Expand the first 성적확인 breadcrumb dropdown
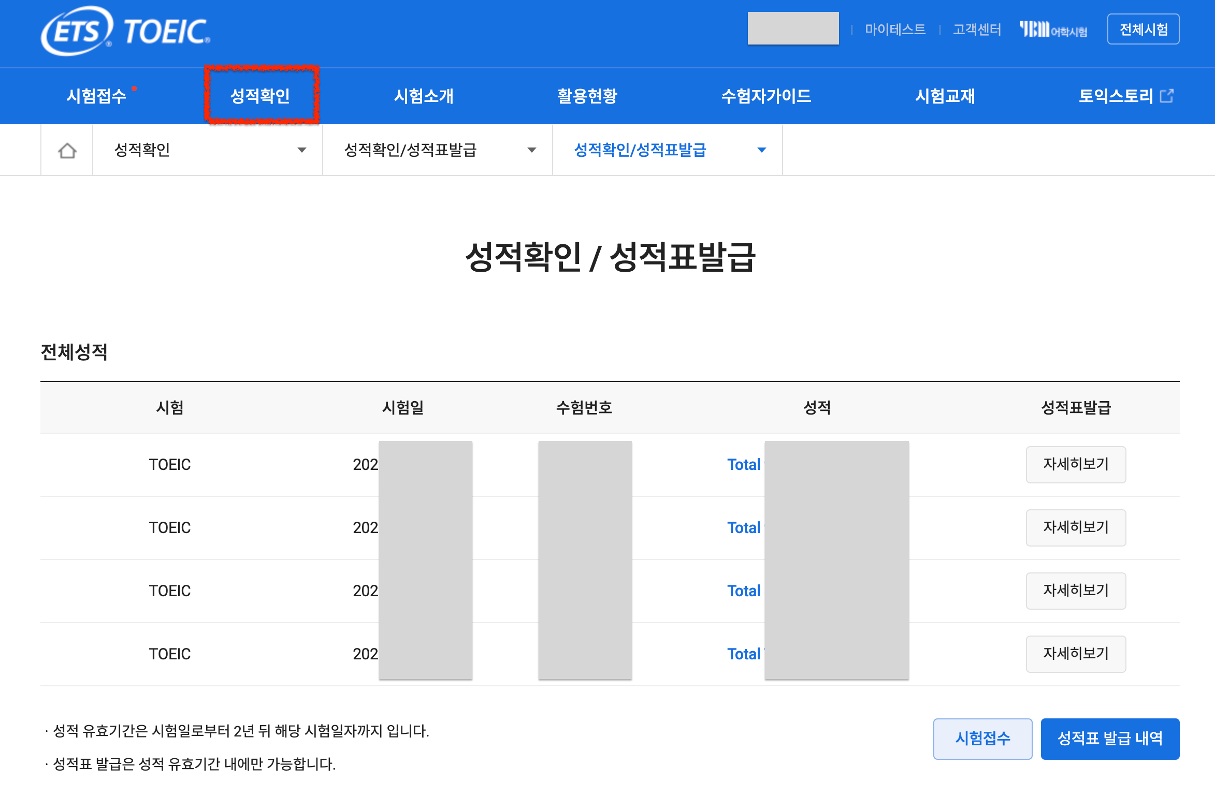Viewport: 1215px width, 796px height. [207, 150]
